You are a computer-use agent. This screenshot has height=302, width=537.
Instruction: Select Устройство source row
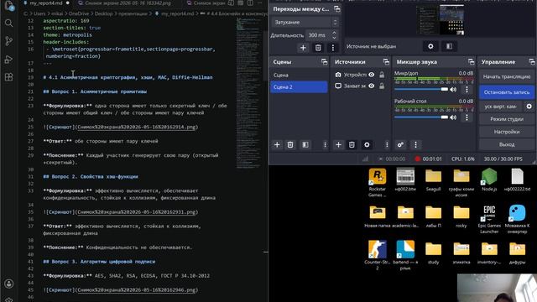tap(360, 75)
